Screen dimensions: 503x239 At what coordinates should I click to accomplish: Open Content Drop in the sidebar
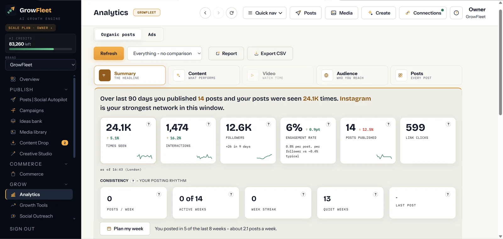point(39,143)
